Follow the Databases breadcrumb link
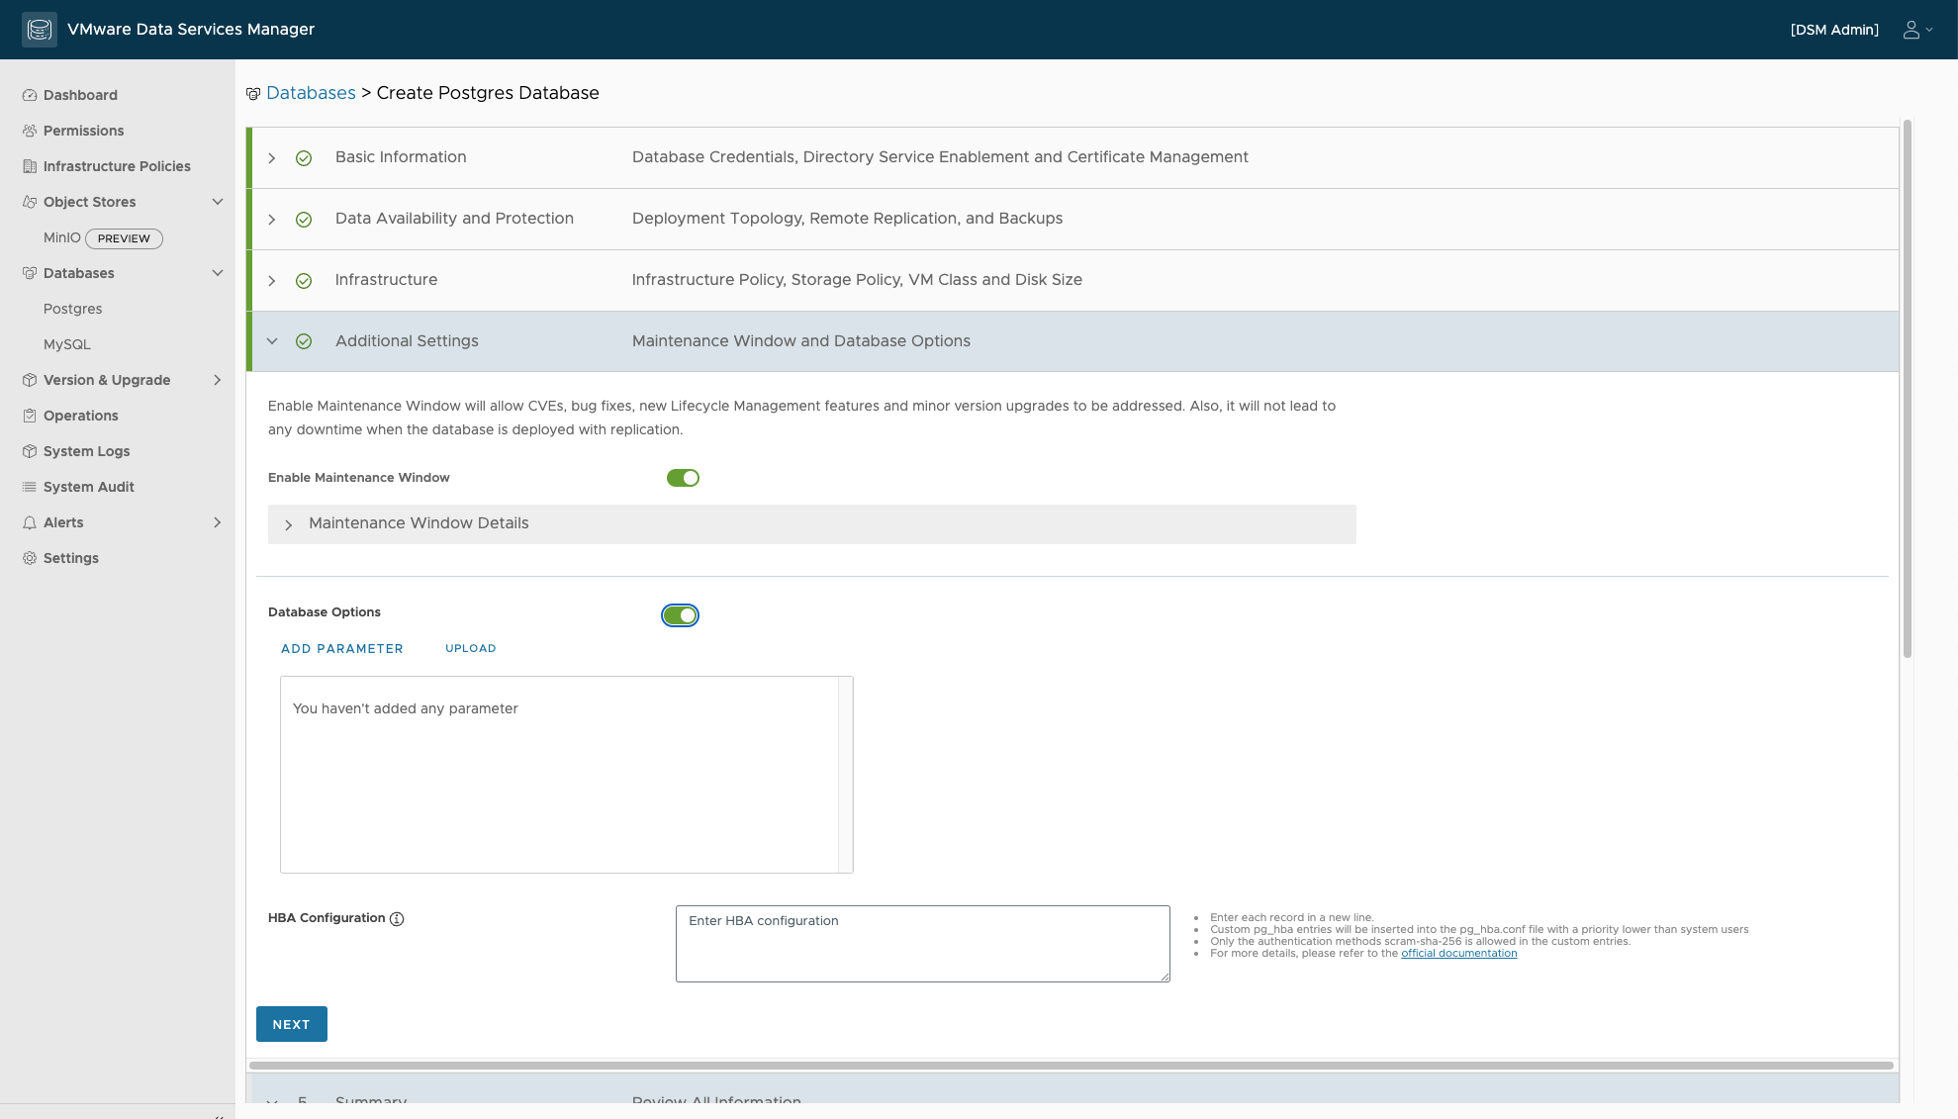The width and height of the screenshot is (1958, 1119). pyautogui.click(x=311, y=93)
